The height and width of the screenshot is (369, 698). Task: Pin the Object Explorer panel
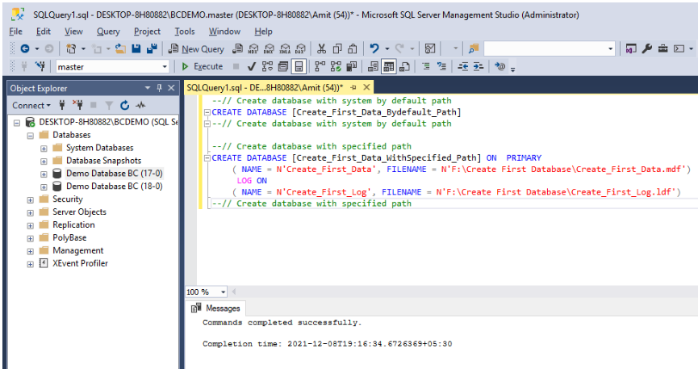point(159,88)
